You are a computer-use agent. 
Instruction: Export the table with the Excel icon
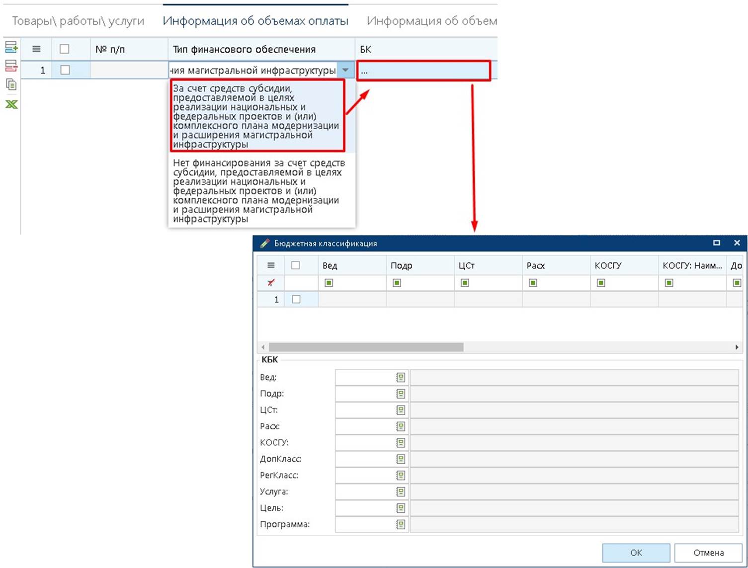pos(11,104)
